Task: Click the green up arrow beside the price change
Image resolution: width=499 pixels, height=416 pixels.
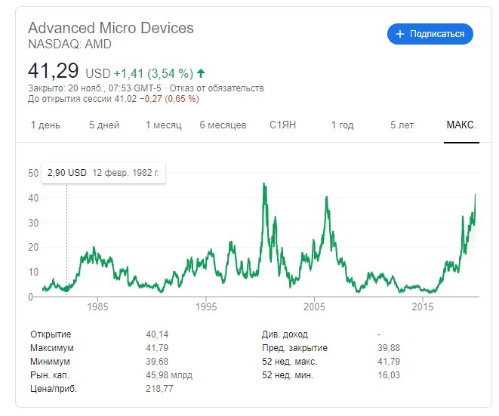Action: pyautogui.click(x=201, y=74)
